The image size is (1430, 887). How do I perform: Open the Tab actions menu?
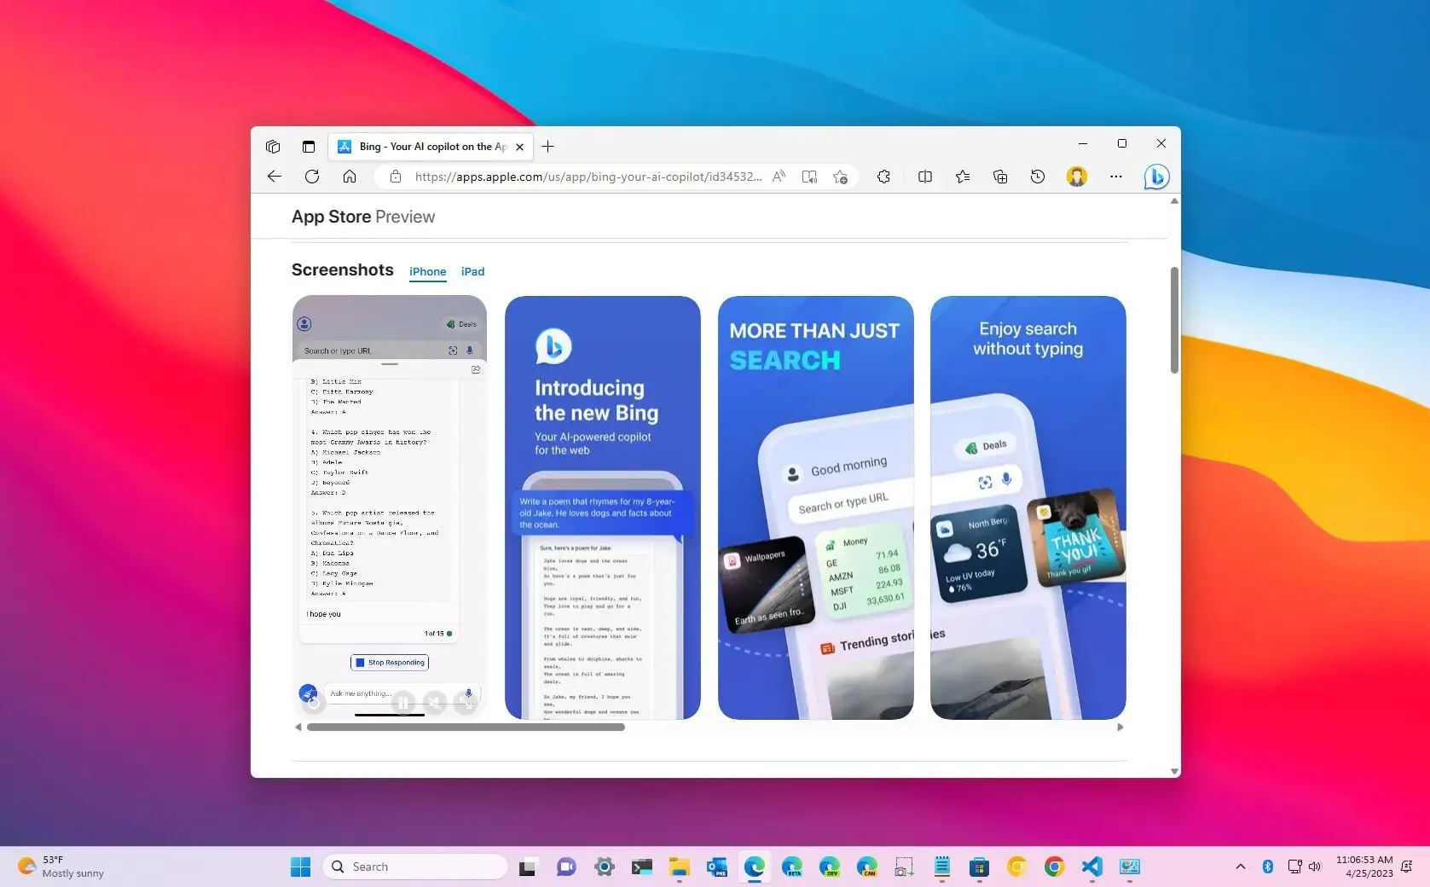click(x=309, y=147)
